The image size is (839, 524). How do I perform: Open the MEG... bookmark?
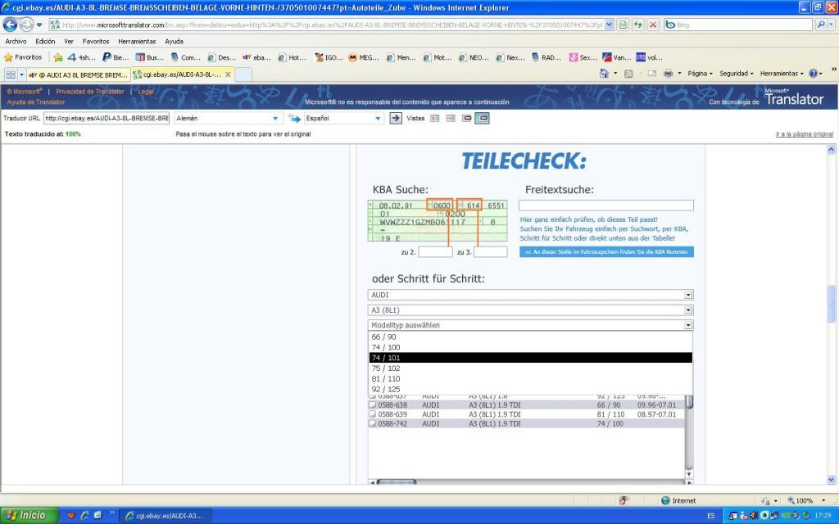click(x=364, y=57)
